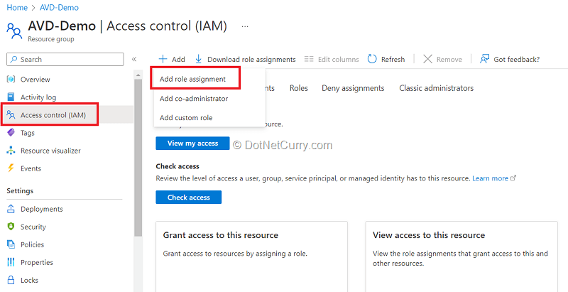Open the AVD-Demo breadcrumb link

coord(59,7)
